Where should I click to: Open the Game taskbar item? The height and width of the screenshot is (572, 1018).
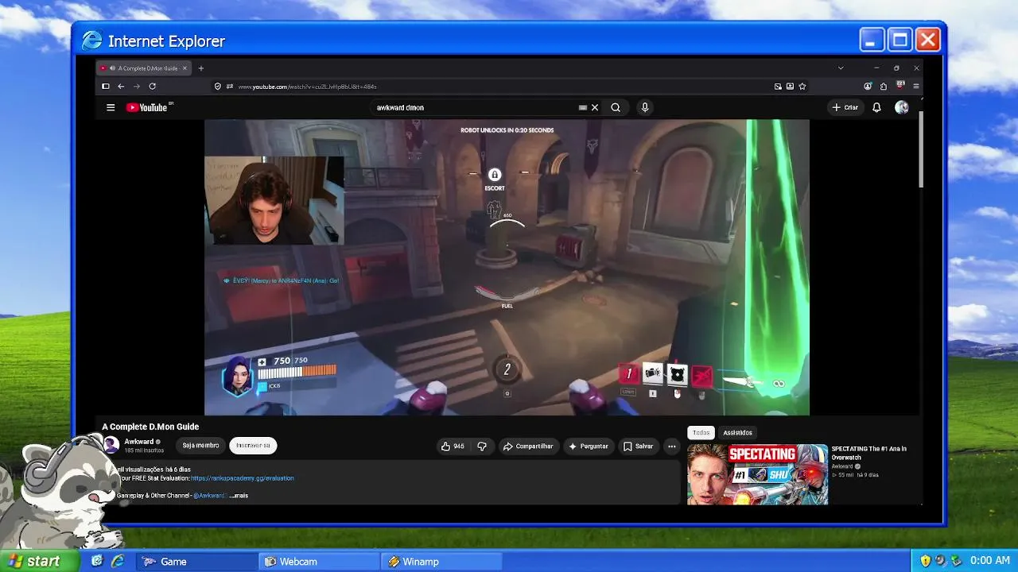click(196, 562)
